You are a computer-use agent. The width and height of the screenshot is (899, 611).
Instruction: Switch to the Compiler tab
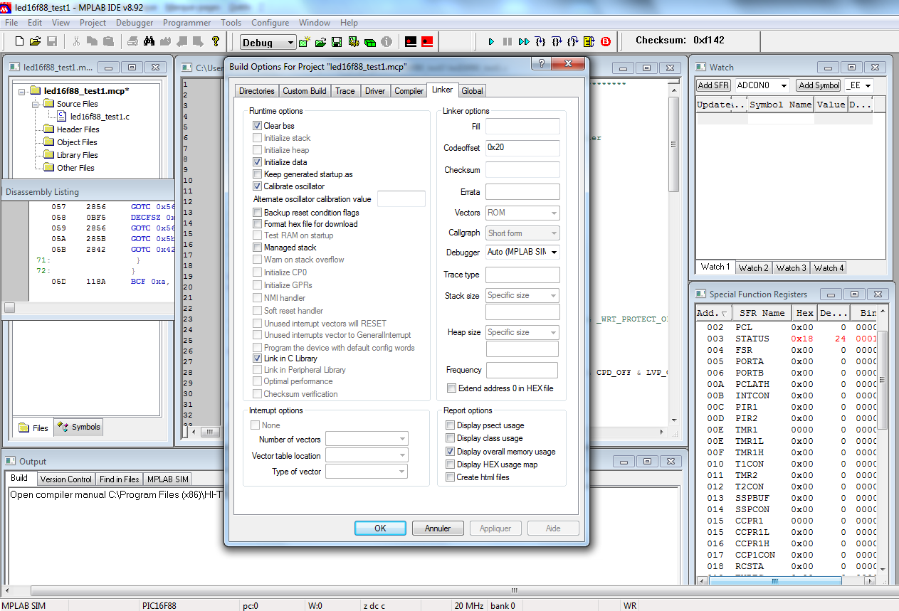(x=409, y=91)
